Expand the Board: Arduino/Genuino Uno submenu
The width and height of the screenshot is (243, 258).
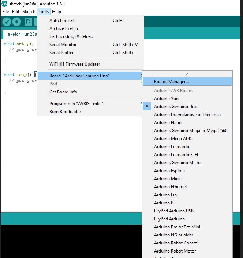click(x=90, y=76)
